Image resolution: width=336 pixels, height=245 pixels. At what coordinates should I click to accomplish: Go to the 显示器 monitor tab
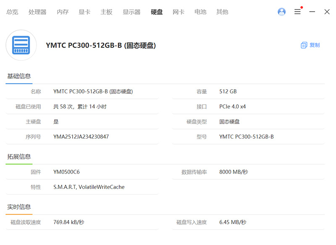[x=131, y=12]
